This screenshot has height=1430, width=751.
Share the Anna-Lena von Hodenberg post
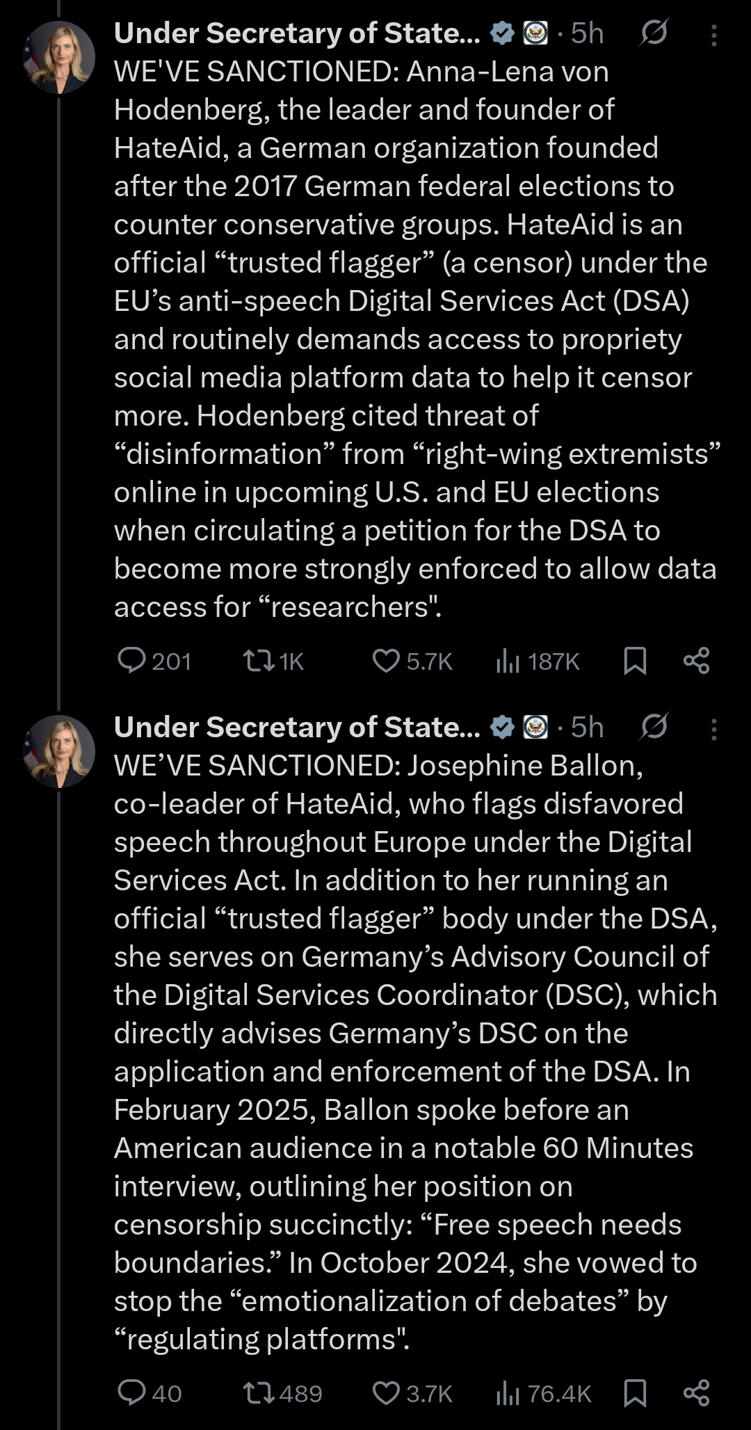pos(696,660)
